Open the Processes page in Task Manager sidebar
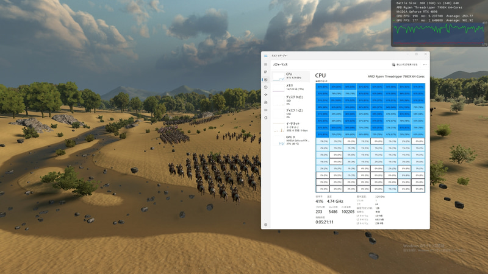The image size is (488, 274). point(265,72)
